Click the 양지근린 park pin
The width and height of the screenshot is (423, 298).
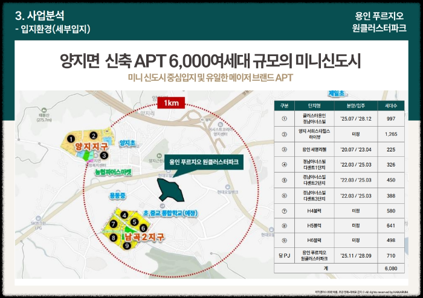click(x=159, y=156)
